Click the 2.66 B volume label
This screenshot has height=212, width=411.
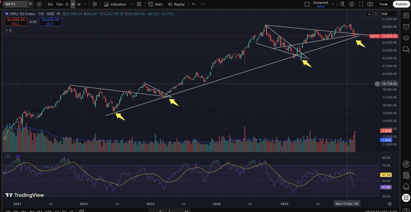pyautogui.click(x=386, y=131)
